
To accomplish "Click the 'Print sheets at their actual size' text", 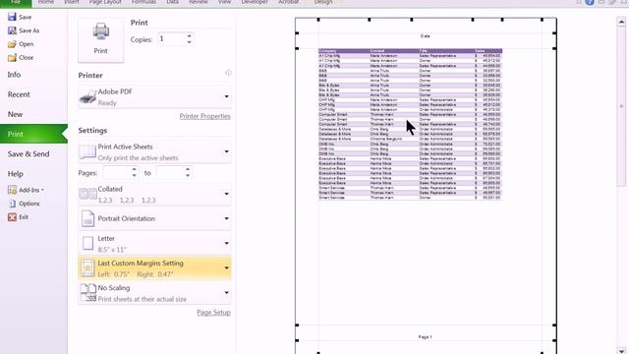I will tap(142, 299).
